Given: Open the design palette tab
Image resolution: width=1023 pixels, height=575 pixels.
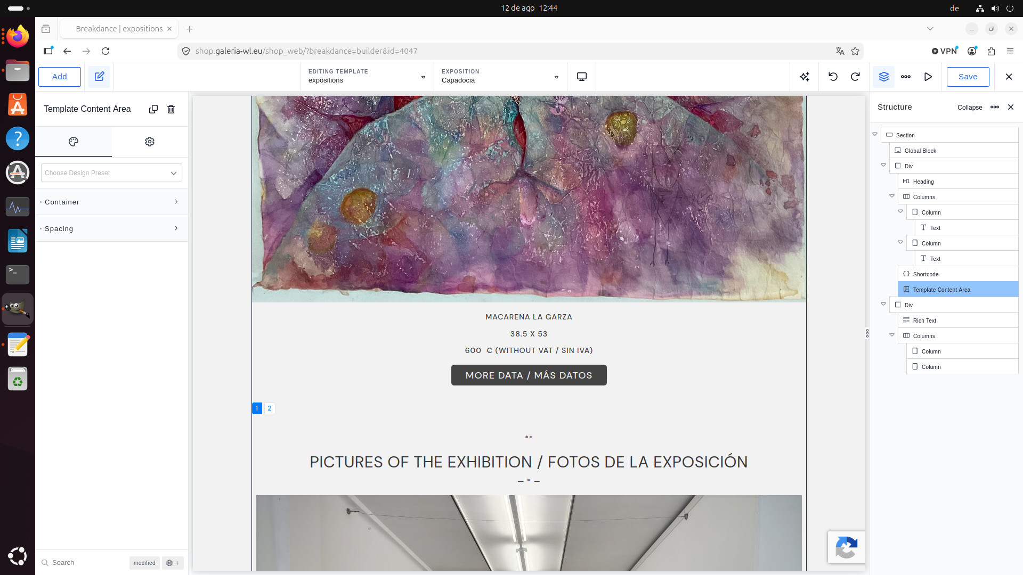Looking at the screenshot, I should (x=74, y=142).
